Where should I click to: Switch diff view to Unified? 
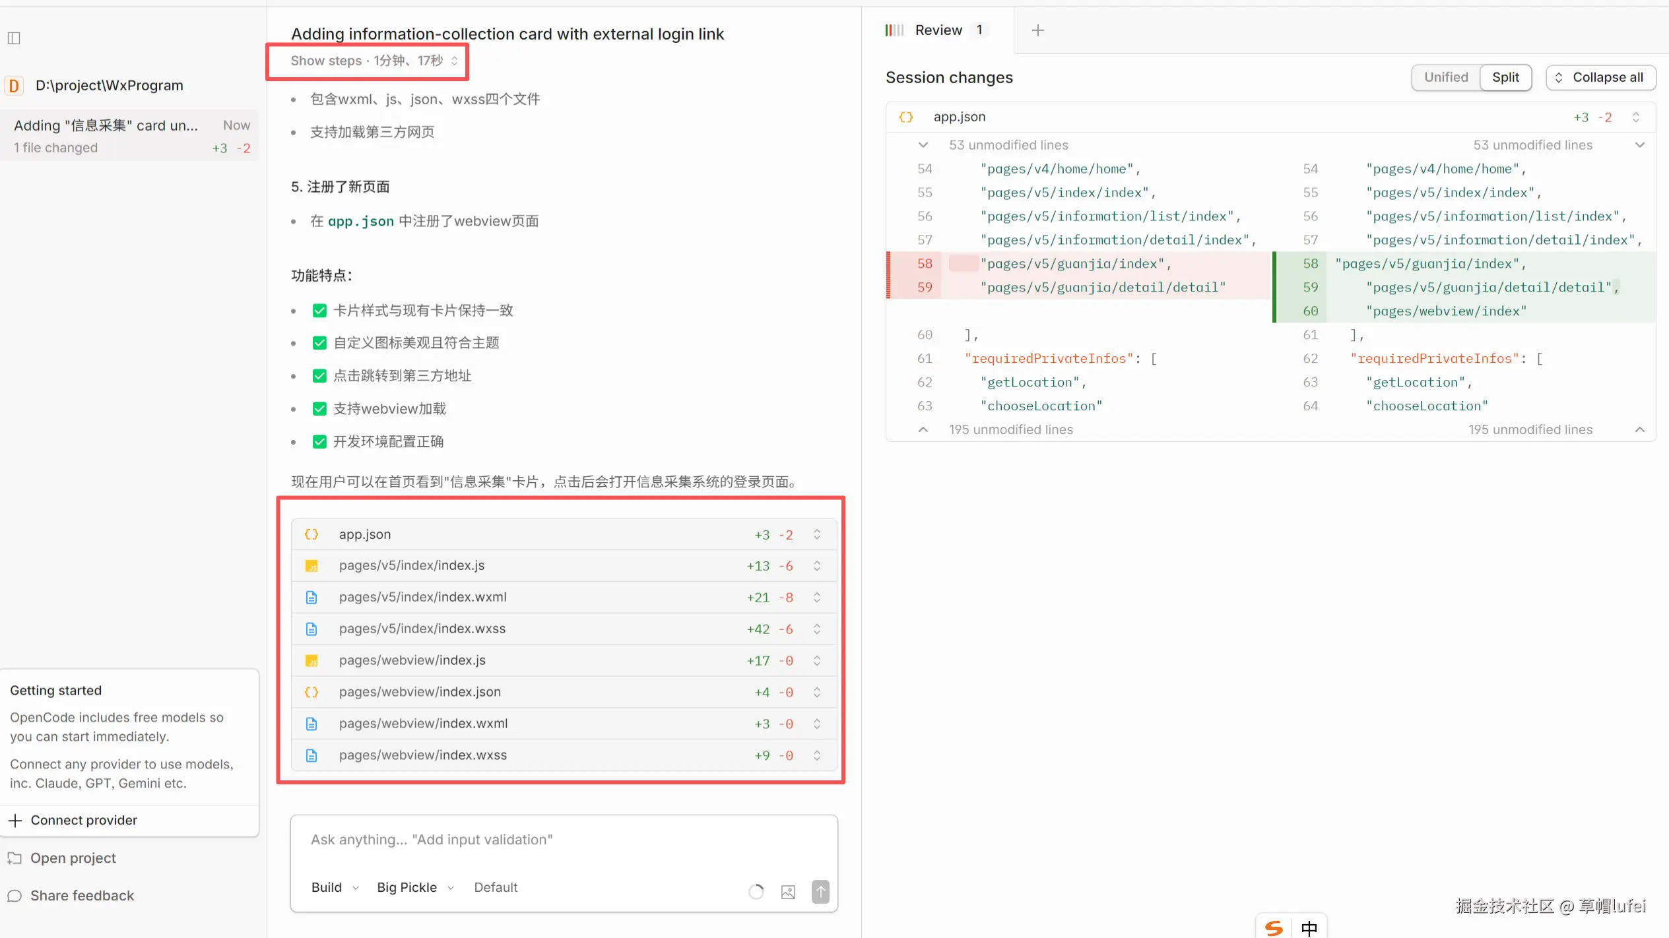1445,77
